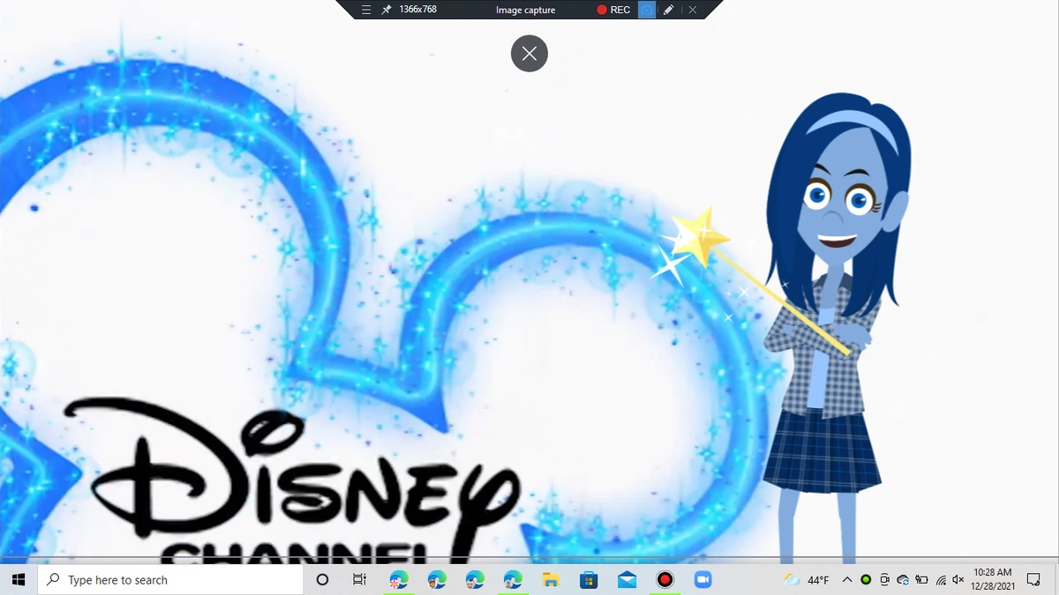This screenshot has height=595, width=1059.
Task: Open File Explorer from the taskbar
Action: pyautogui.click(x=550, y=579)
